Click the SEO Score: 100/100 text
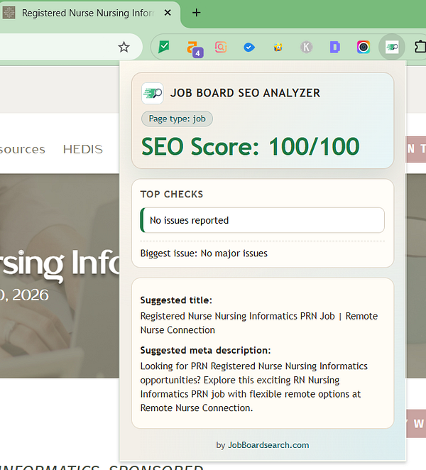This screenshot has height=470, width=426. point(250,146)
